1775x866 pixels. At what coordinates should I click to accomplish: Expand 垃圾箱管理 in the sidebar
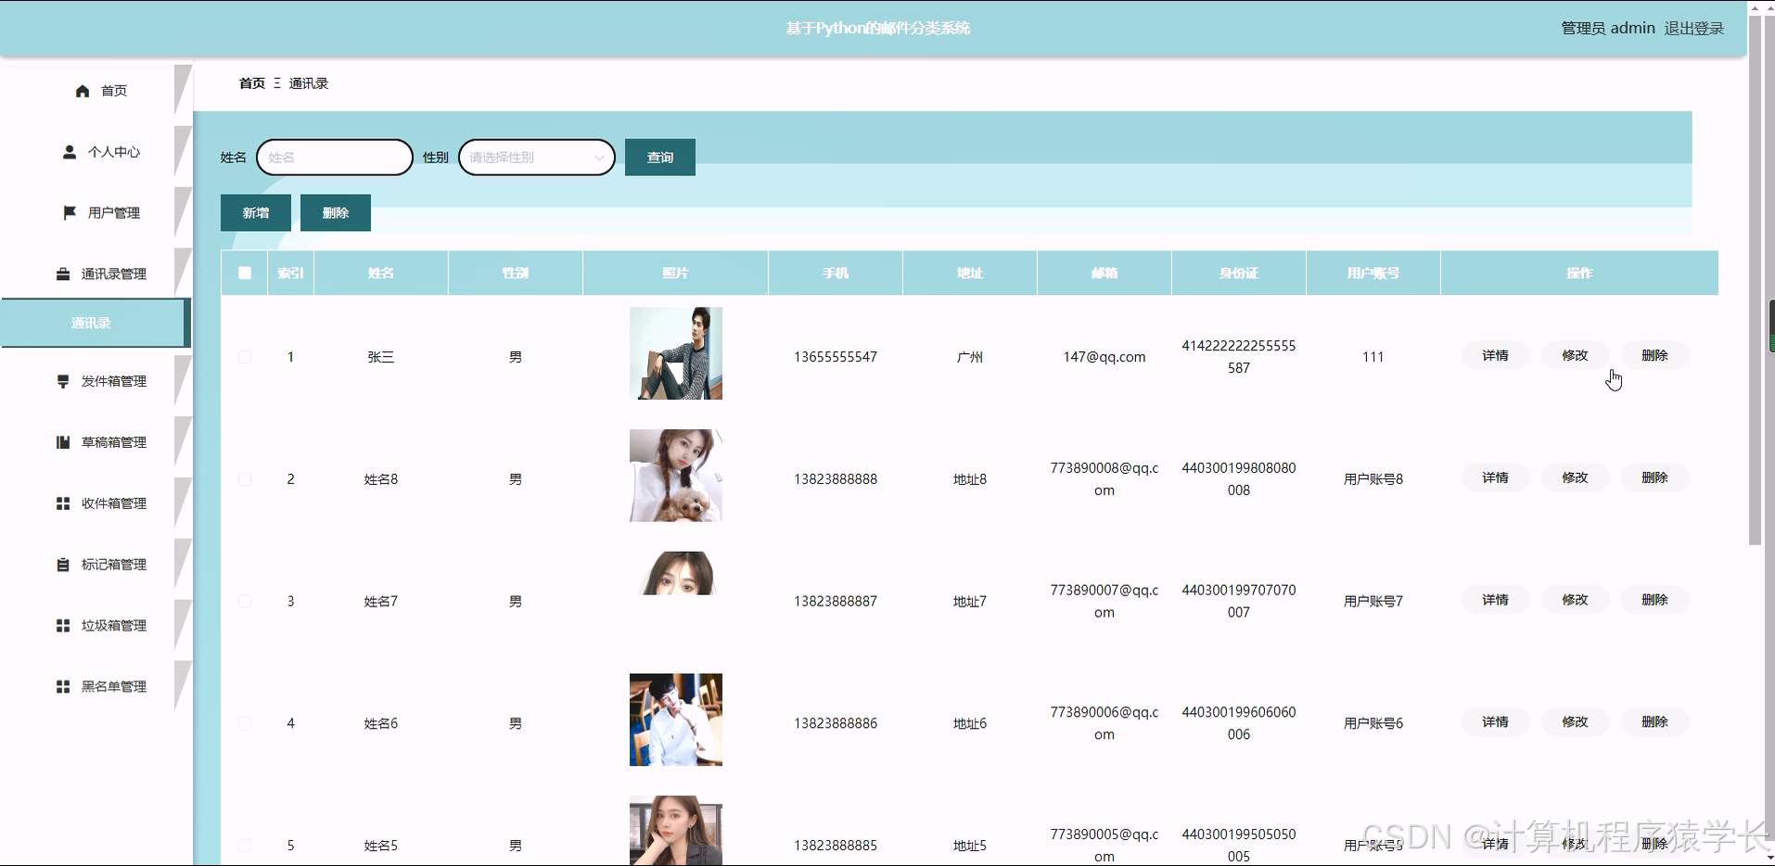click(96, 626)
